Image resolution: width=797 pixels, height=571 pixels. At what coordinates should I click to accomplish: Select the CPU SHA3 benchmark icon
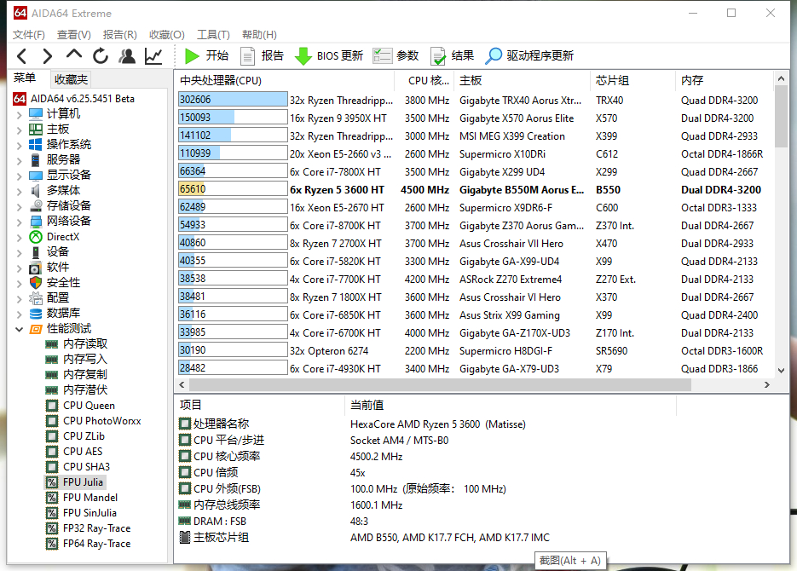click(51, 467)
